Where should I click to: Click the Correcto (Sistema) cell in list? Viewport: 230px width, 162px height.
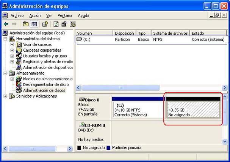[208, 40]
